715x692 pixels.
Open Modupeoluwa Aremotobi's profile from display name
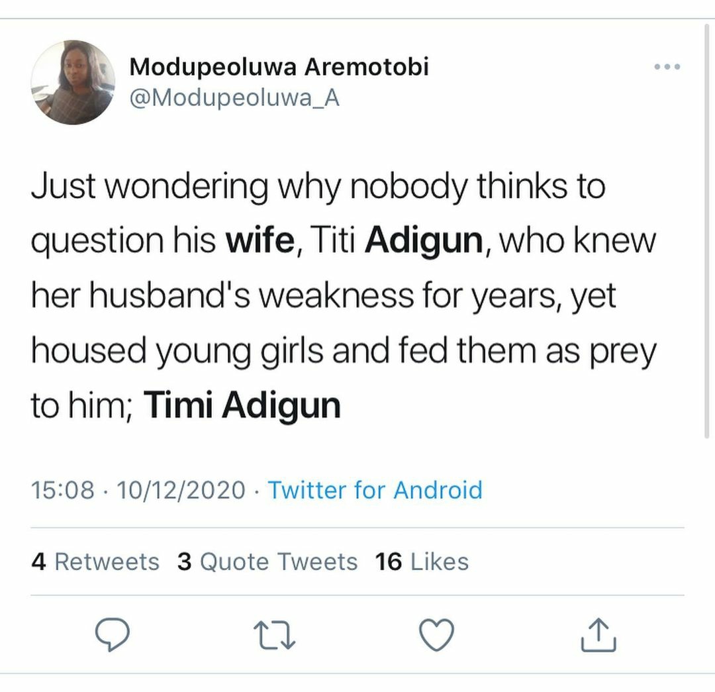pos(279,67)
